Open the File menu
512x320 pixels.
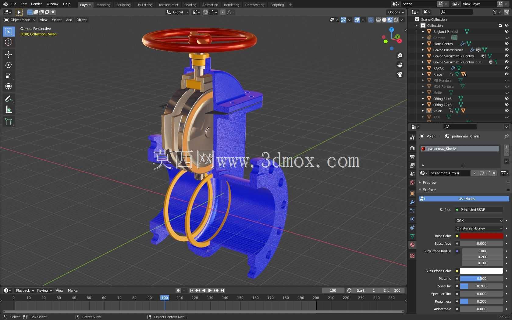(x=13, y=4)
